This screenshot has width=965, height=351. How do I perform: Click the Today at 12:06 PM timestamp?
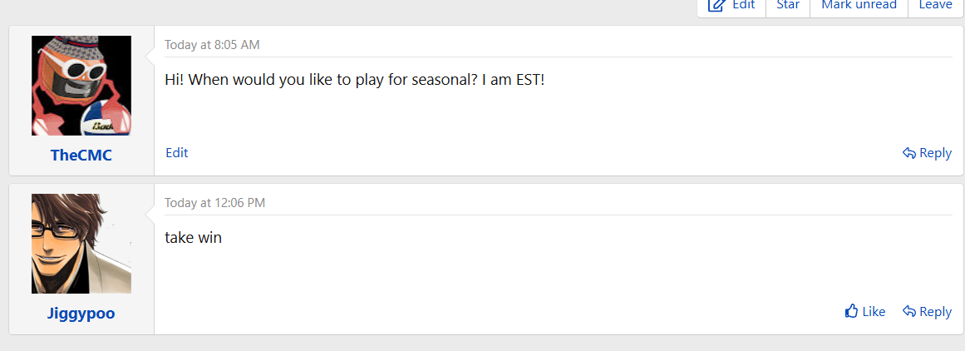[214, 203]
